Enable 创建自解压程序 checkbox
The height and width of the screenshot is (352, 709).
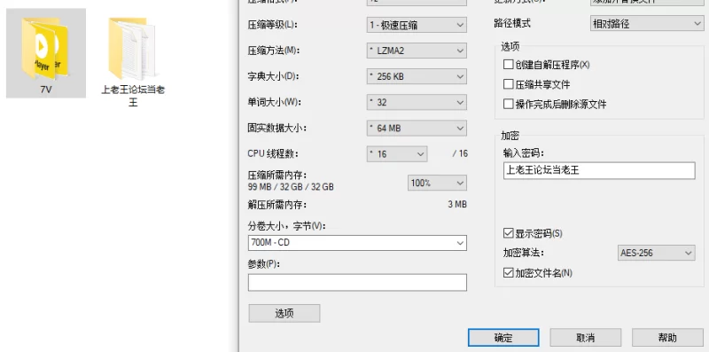(x=508, y=65)
